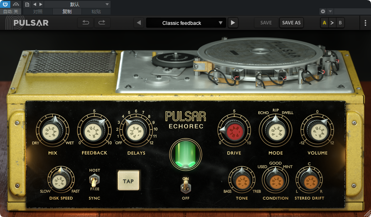Image resolution: width=371 pixels, height=217 pixels.
Task: Click the TREB label on TONE
Action: [x=257, y=191]
